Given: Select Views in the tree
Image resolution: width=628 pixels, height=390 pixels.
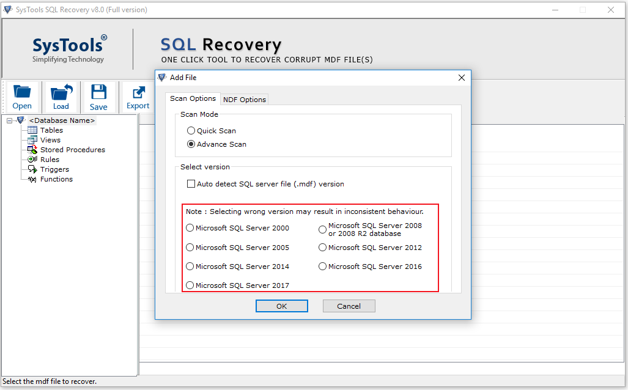Looking at the screenshot, I should pyautogui.click(x=51, y=140).
